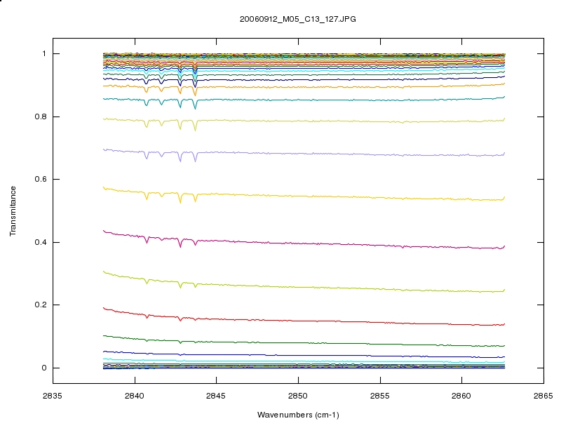Click y-axis tick label 0.4

[x=41, y=242]
